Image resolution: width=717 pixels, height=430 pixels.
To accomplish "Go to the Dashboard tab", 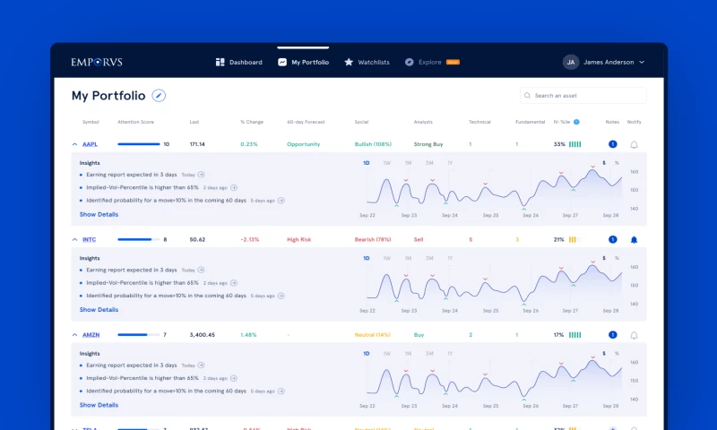I will (x=239, y=63).
